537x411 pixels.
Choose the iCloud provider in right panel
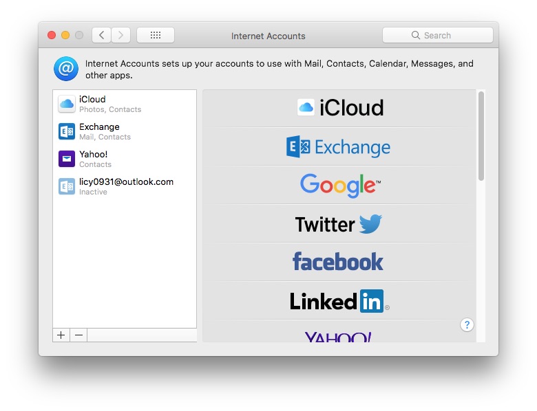coord(340,108)
